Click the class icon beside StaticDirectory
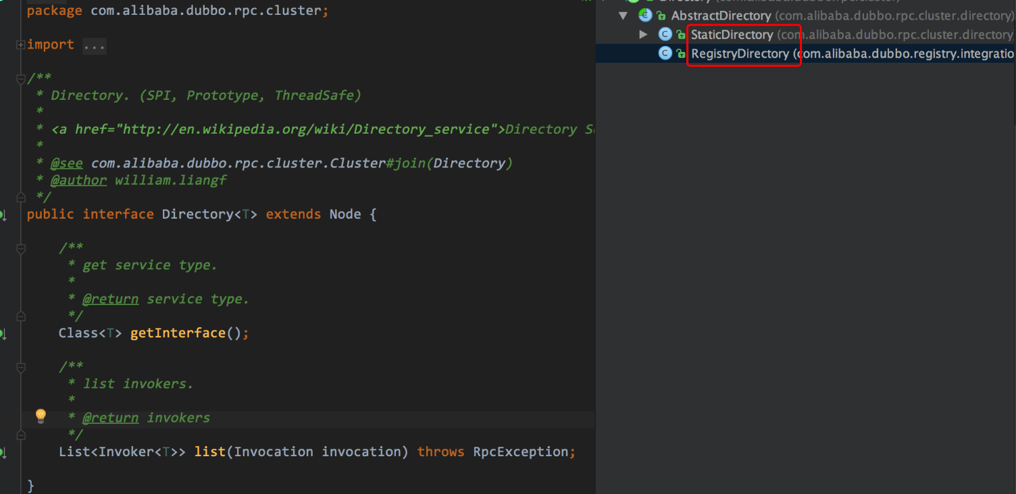The width and height of the screenshot is (1016, 494). 665,34
